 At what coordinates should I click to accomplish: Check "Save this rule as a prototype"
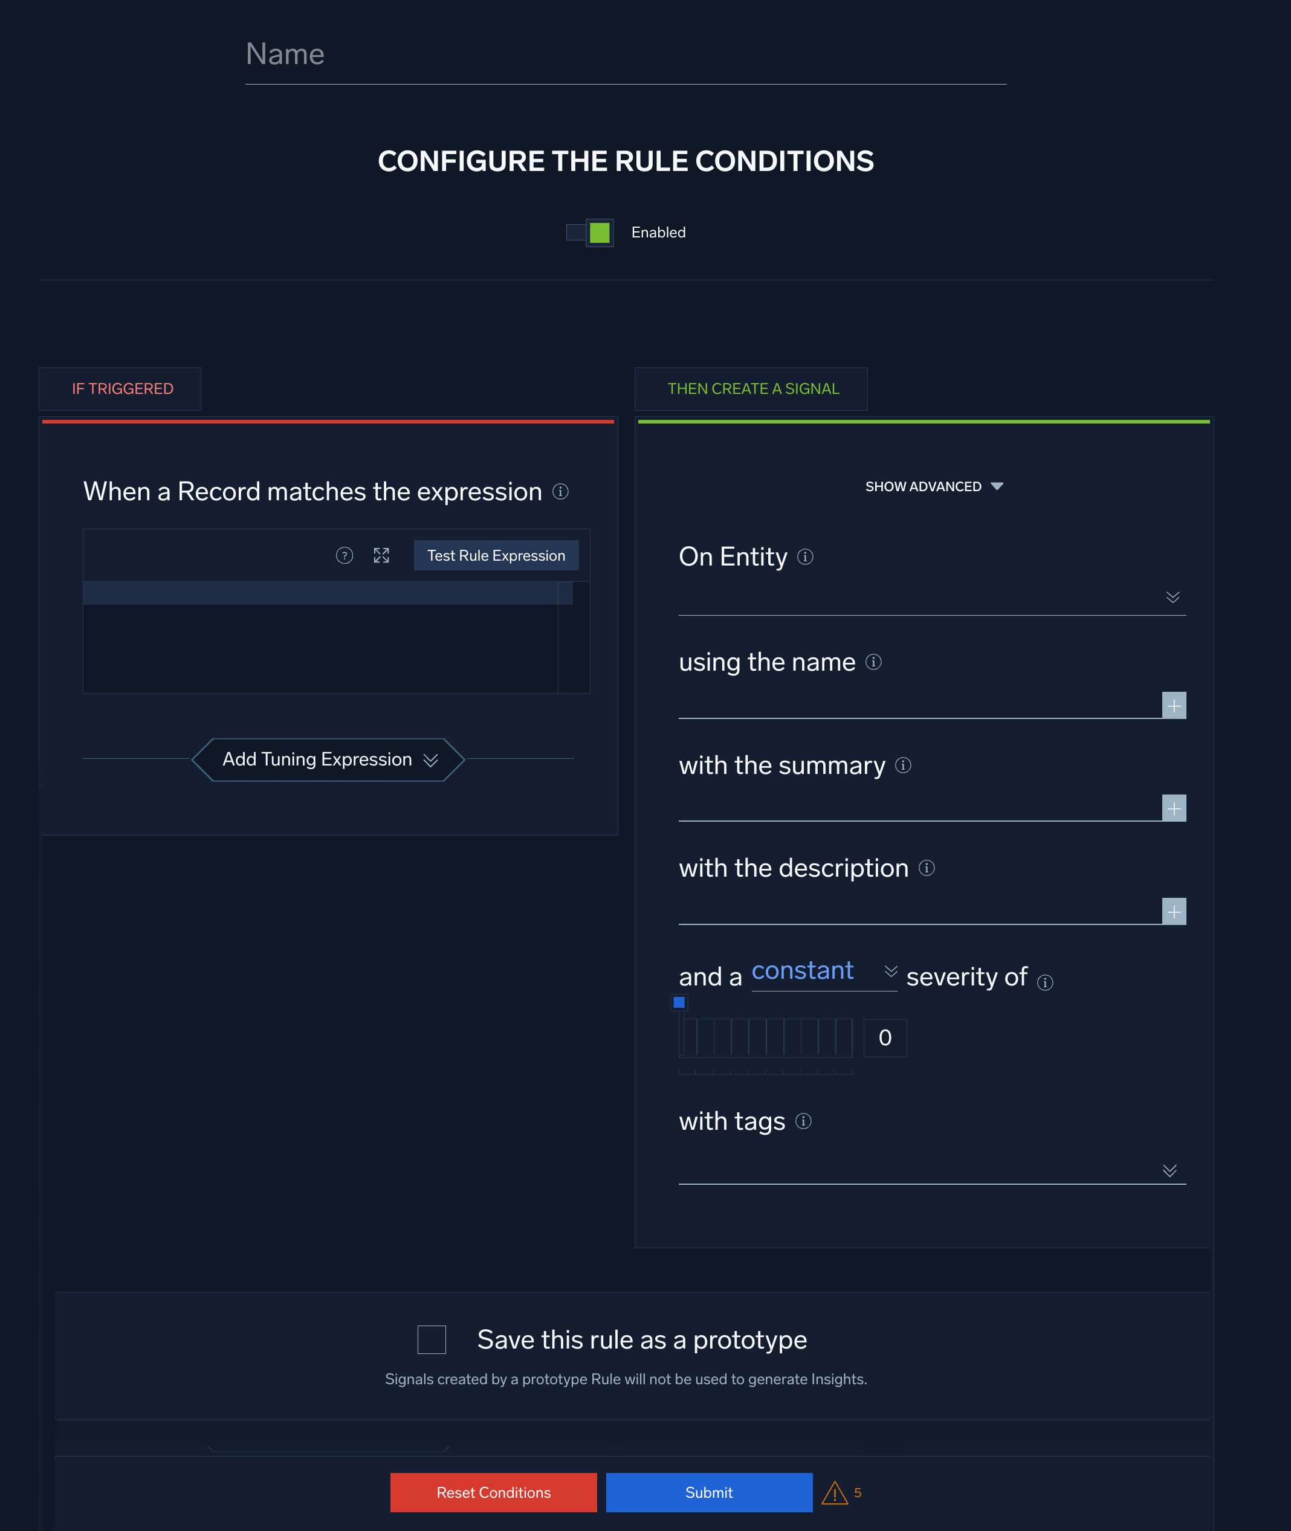click(431, 1339)
